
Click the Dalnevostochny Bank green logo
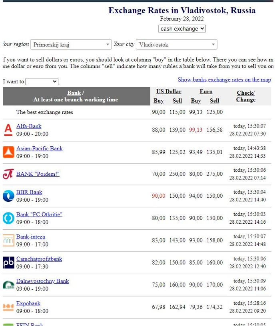(8, 285)
